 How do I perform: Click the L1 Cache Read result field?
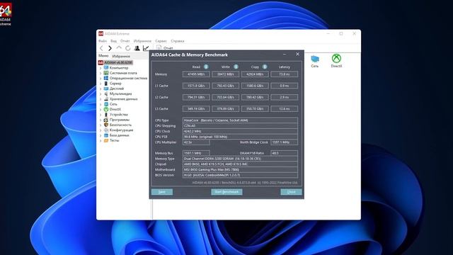196,86
